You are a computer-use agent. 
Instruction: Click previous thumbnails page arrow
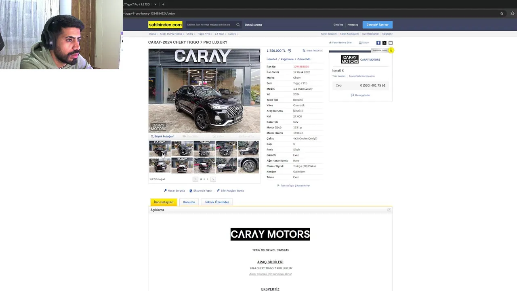(x=195, y=179)
